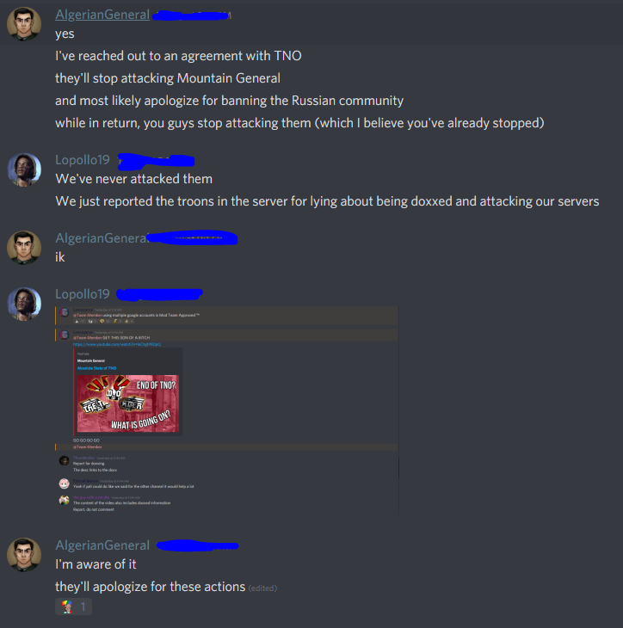Open AlgerianGeneral's avatar next to "I'm aware of it"
Viewport: 623px width, 628px height.
24,554
